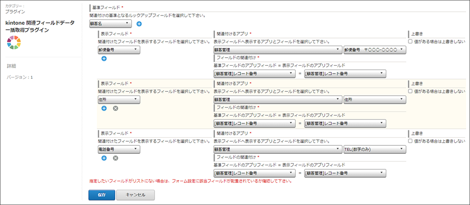This screenshot has width=470, height=205.
Task: Click the バージョン：1 text
Action: 20,77
